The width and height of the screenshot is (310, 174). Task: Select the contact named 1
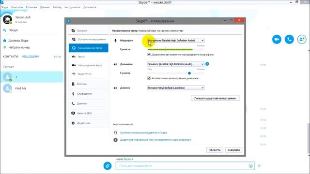31,77
